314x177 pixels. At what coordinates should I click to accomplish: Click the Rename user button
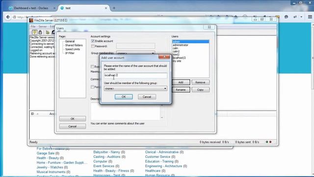point(181,89)
